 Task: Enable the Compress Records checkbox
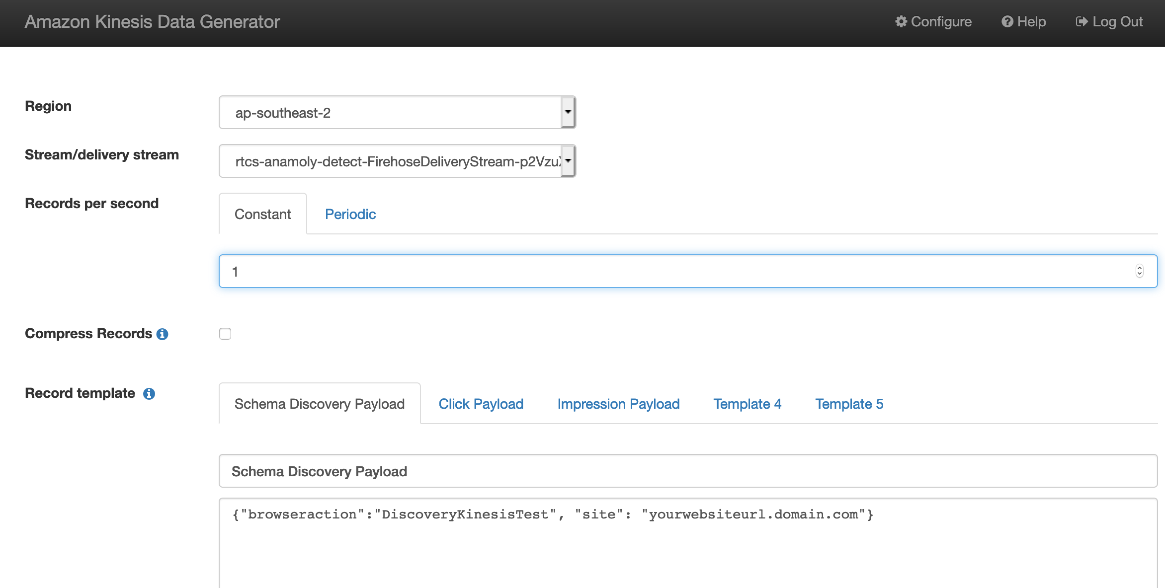coord(225,334)
